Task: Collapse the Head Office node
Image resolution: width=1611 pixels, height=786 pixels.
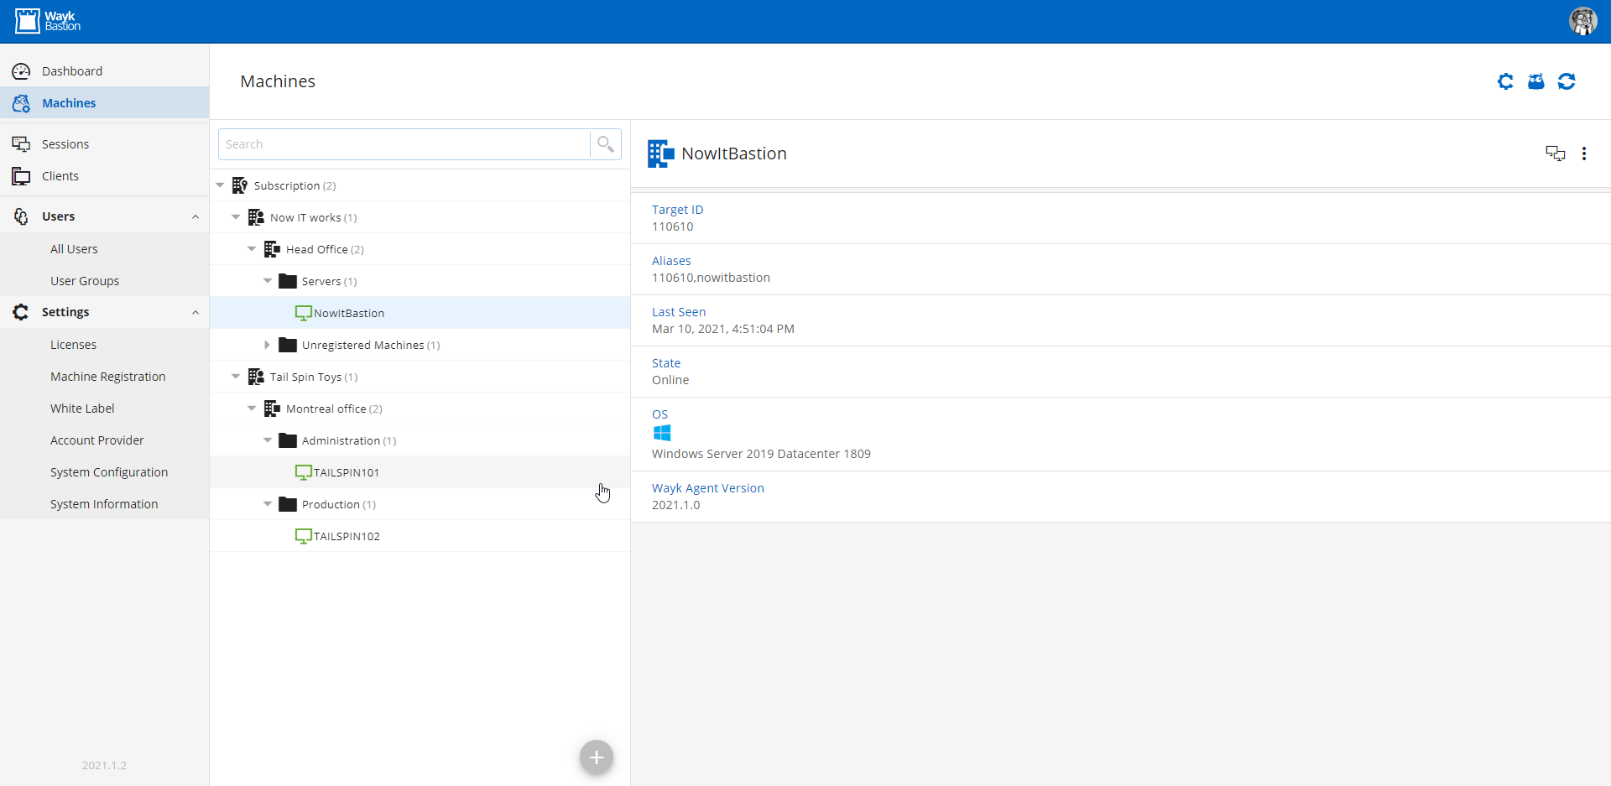Action: tap(252, 249)
